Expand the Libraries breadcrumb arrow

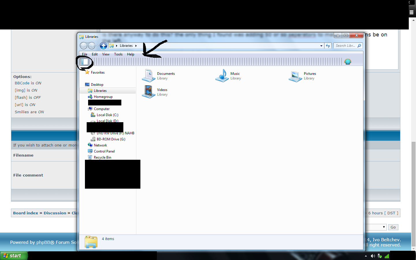(x=136, y=46)
